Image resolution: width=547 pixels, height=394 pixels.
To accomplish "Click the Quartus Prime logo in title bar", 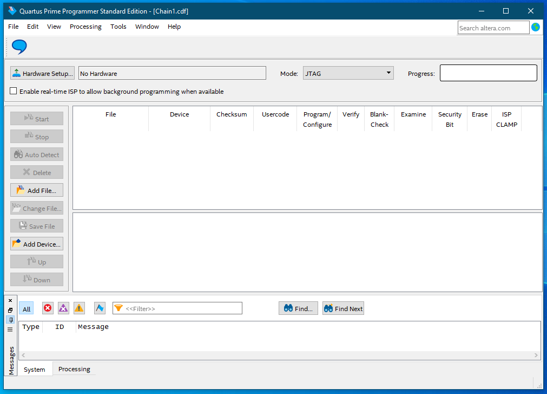I will click(12, 11).
